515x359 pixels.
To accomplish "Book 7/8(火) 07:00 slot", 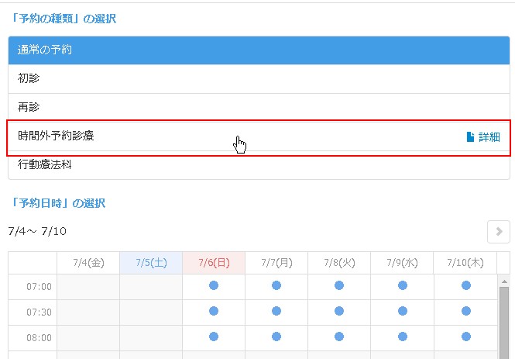I will [x=339, y=285].
